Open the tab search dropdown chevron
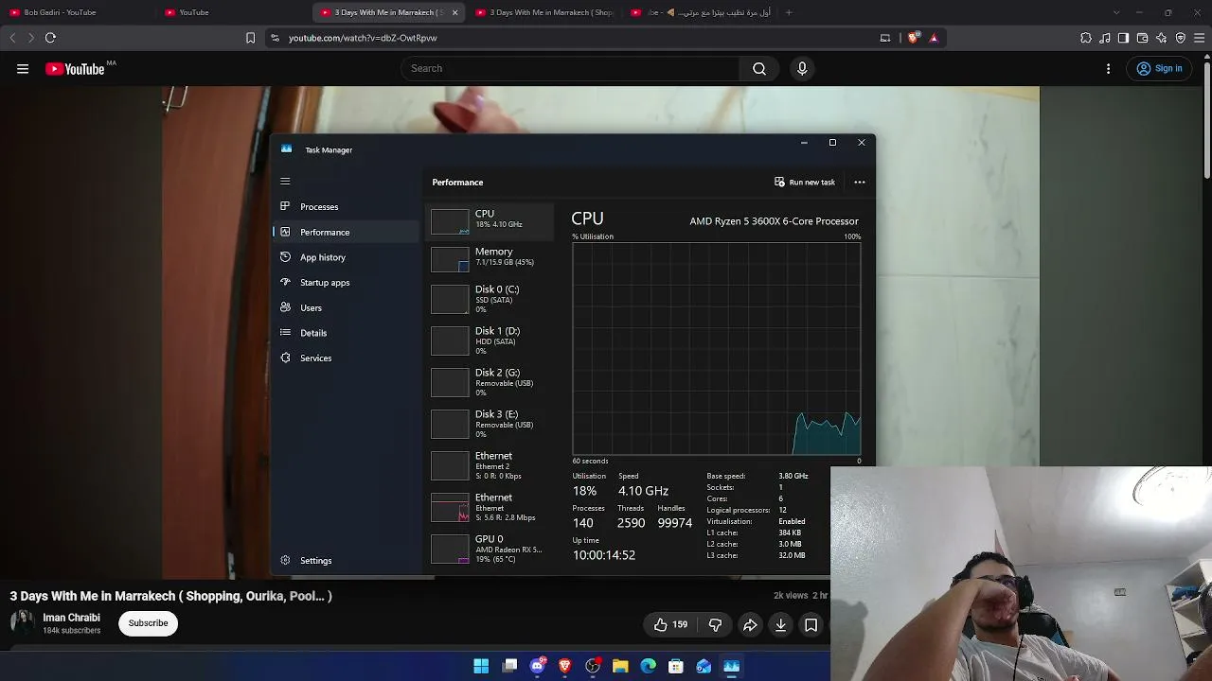This screenshot has height=681, width=1212. click(x=1115, y=12)
